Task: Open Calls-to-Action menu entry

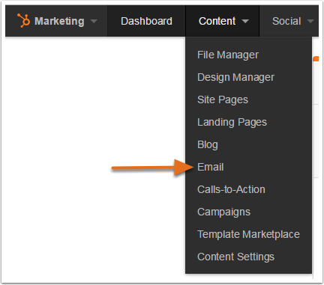Action: click(231, 189)
